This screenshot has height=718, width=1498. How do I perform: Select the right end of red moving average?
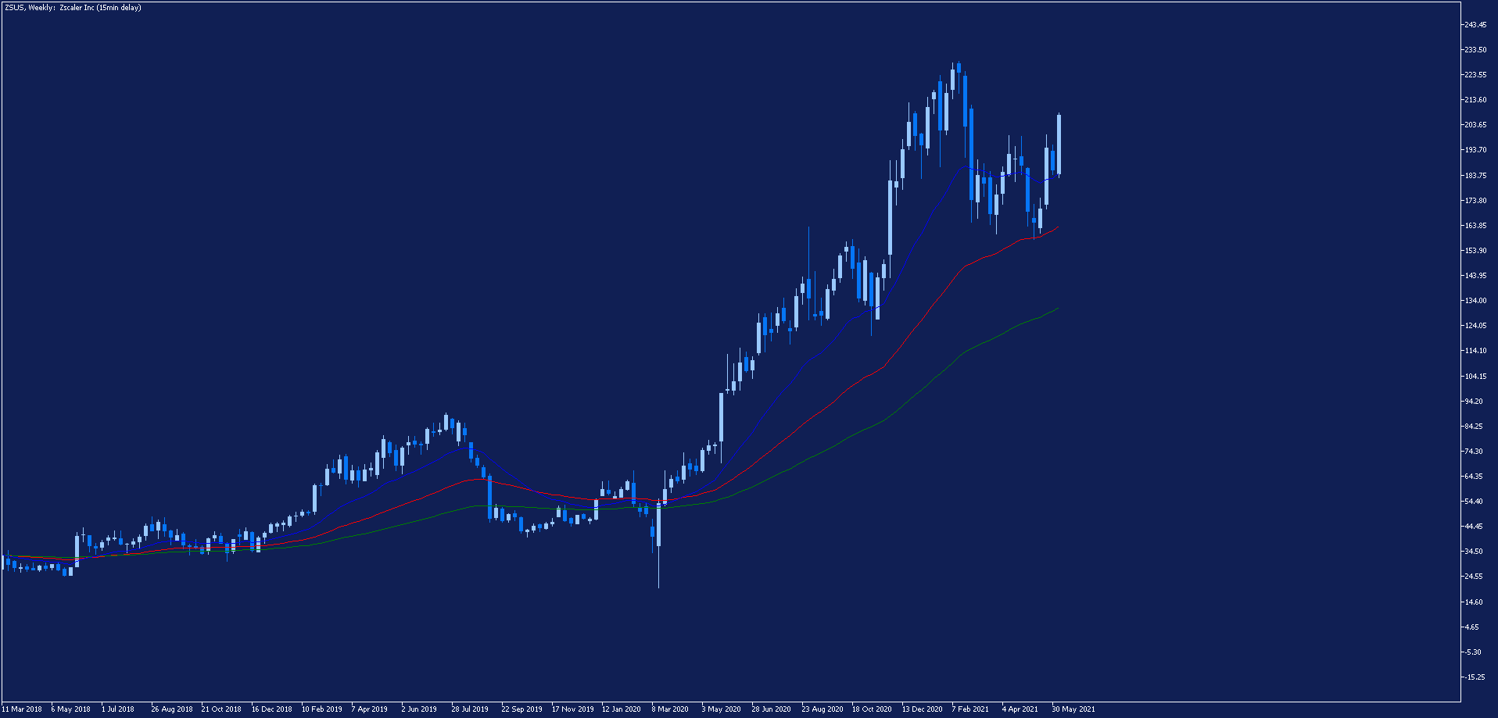coord(1057,227)
